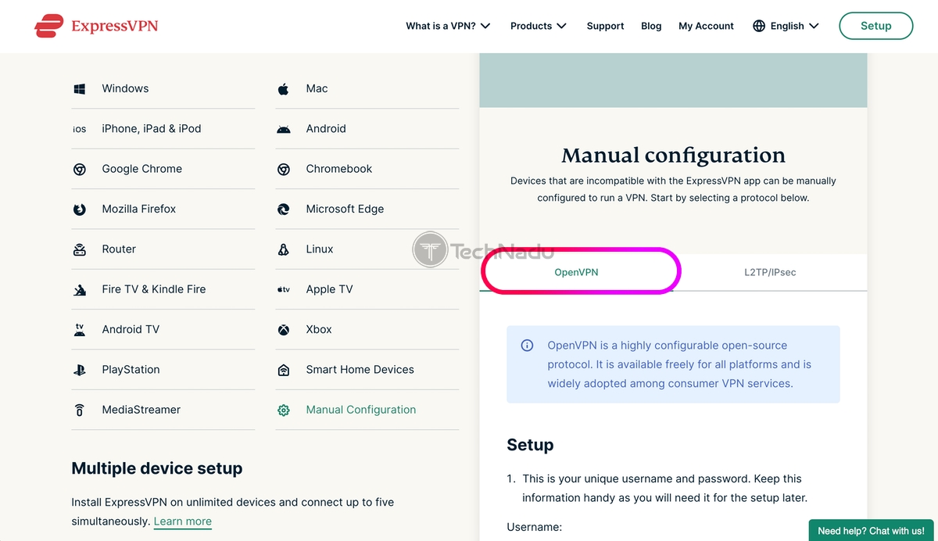The height and width of the screenshot is (541, 938).
Task: Open My Account in navigation
Action: tap(706, 26)
